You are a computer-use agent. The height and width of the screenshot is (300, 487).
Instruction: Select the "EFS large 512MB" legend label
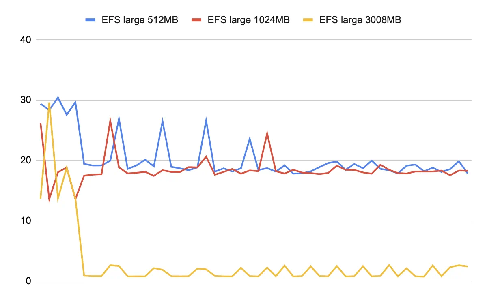coord(140,20)
